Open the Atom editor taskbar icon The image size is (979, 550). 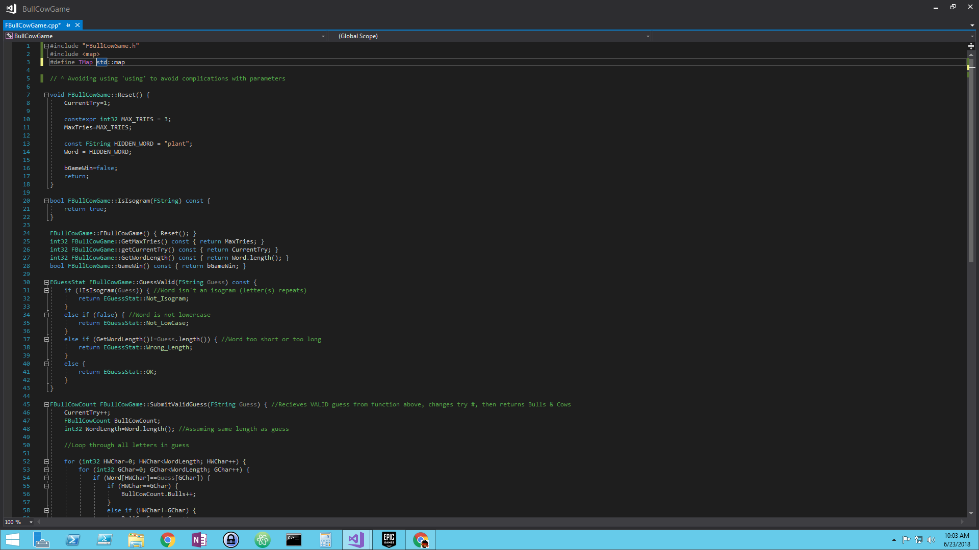263,540
